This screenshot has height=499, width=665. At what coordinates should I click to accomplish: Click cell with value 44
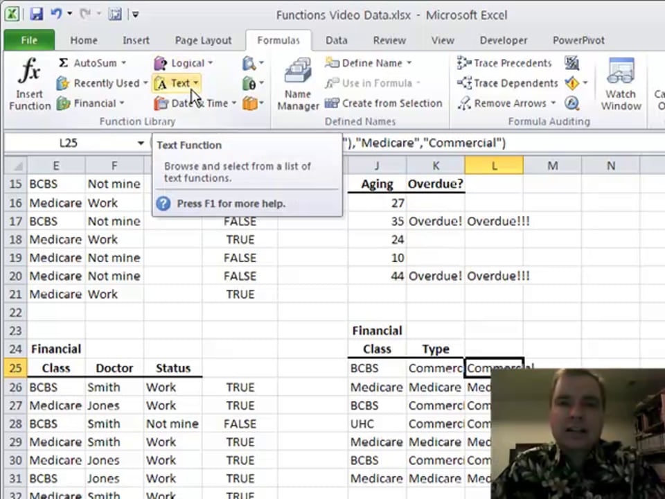[x=377, y=277]
